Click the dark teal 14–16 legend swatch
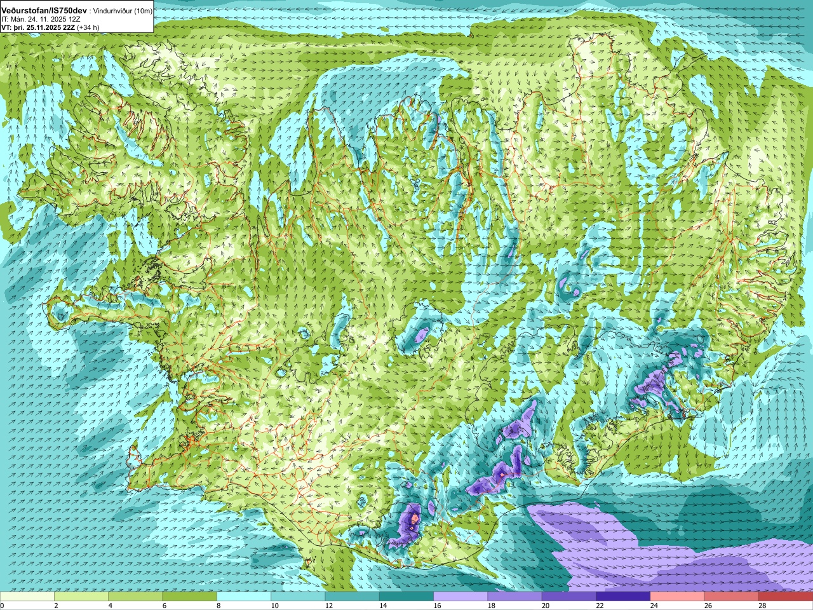Screen dimensions: 813x610 [x=406, y=597]
